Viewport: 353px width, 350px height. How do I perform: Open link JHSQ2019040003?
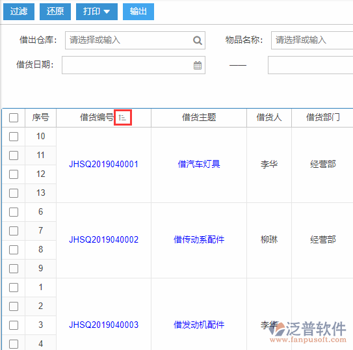[103, 325]
